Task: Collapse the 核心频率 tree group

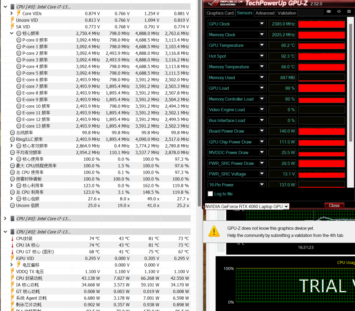Action: (x=12, y=33)
